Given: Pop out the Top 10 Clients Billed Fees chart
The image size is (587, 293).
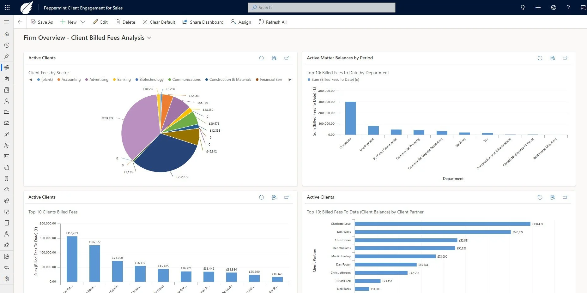Looking at the screenshot, I should [x=287, y=197].
